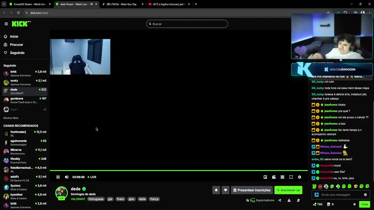Mute the stream volume
This screenshot has width=374, height=210.
[67, 177]
